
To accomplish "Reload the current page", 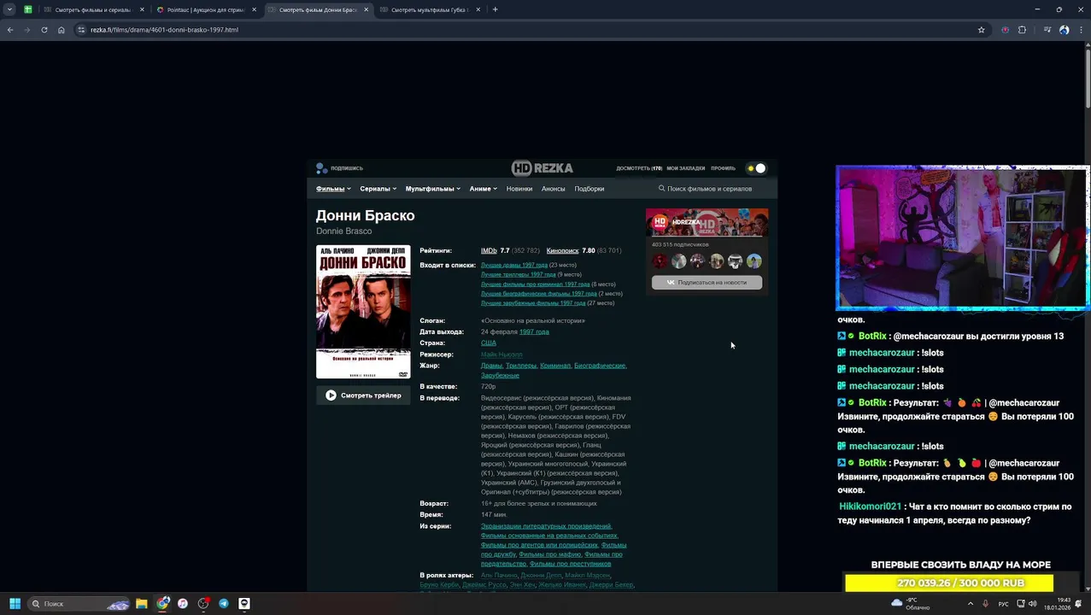I will [x=44, y=30].
